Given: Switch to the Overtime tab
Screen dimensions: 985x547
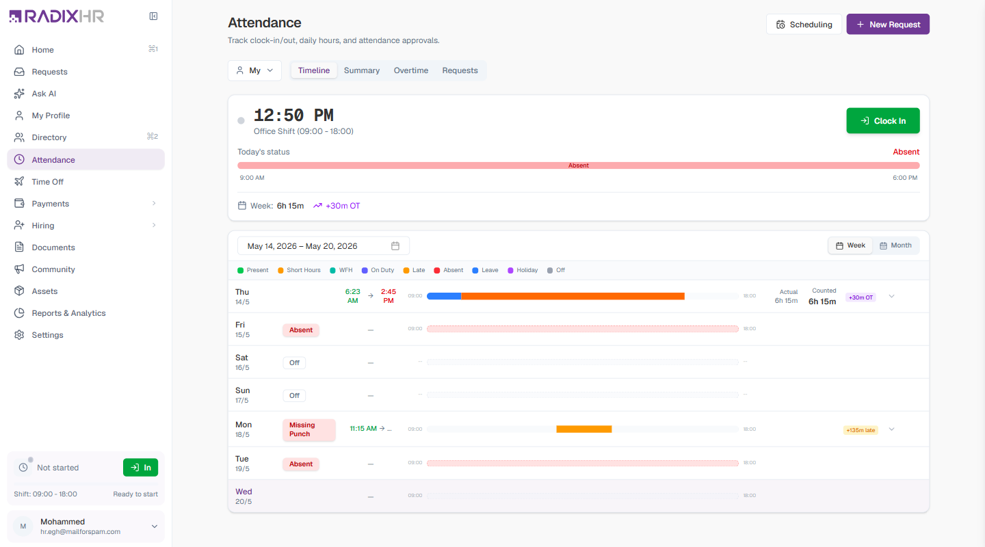Looking at the screenshot, I should 411,70.
